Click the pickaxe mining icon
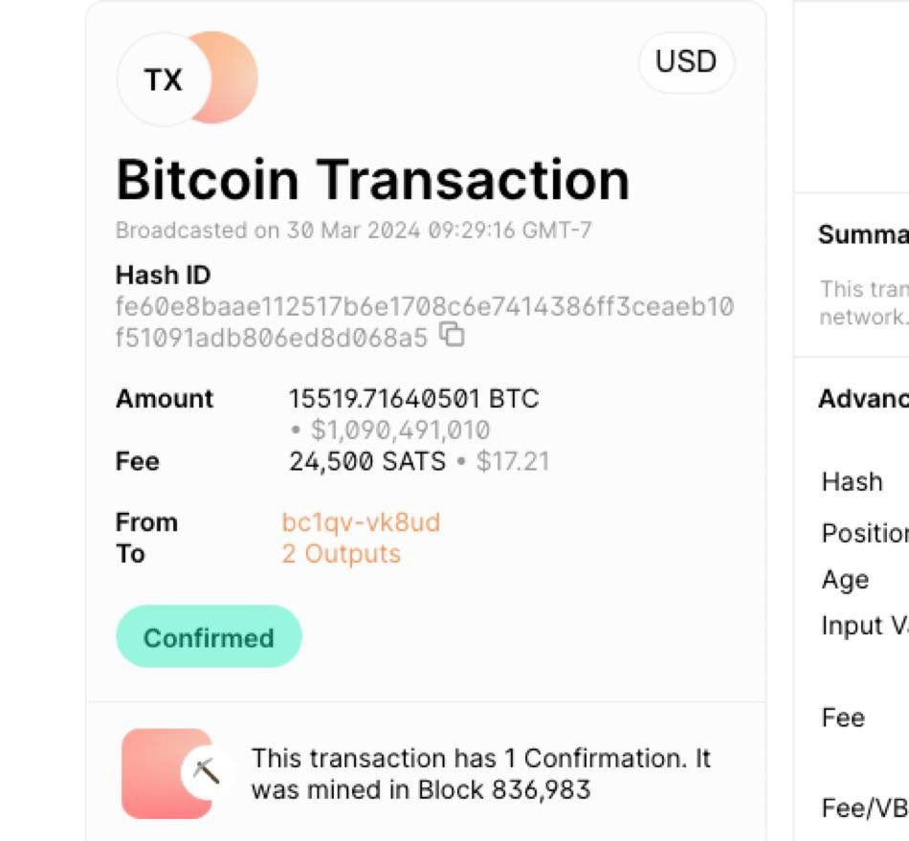909x841 pixels. click(x=206, y=771)
